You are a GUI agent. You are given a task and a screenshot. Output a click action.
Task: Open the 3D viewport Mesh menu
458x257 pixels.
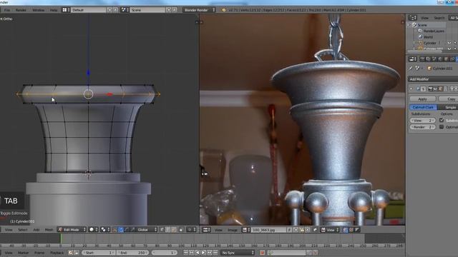pos(49,230)
